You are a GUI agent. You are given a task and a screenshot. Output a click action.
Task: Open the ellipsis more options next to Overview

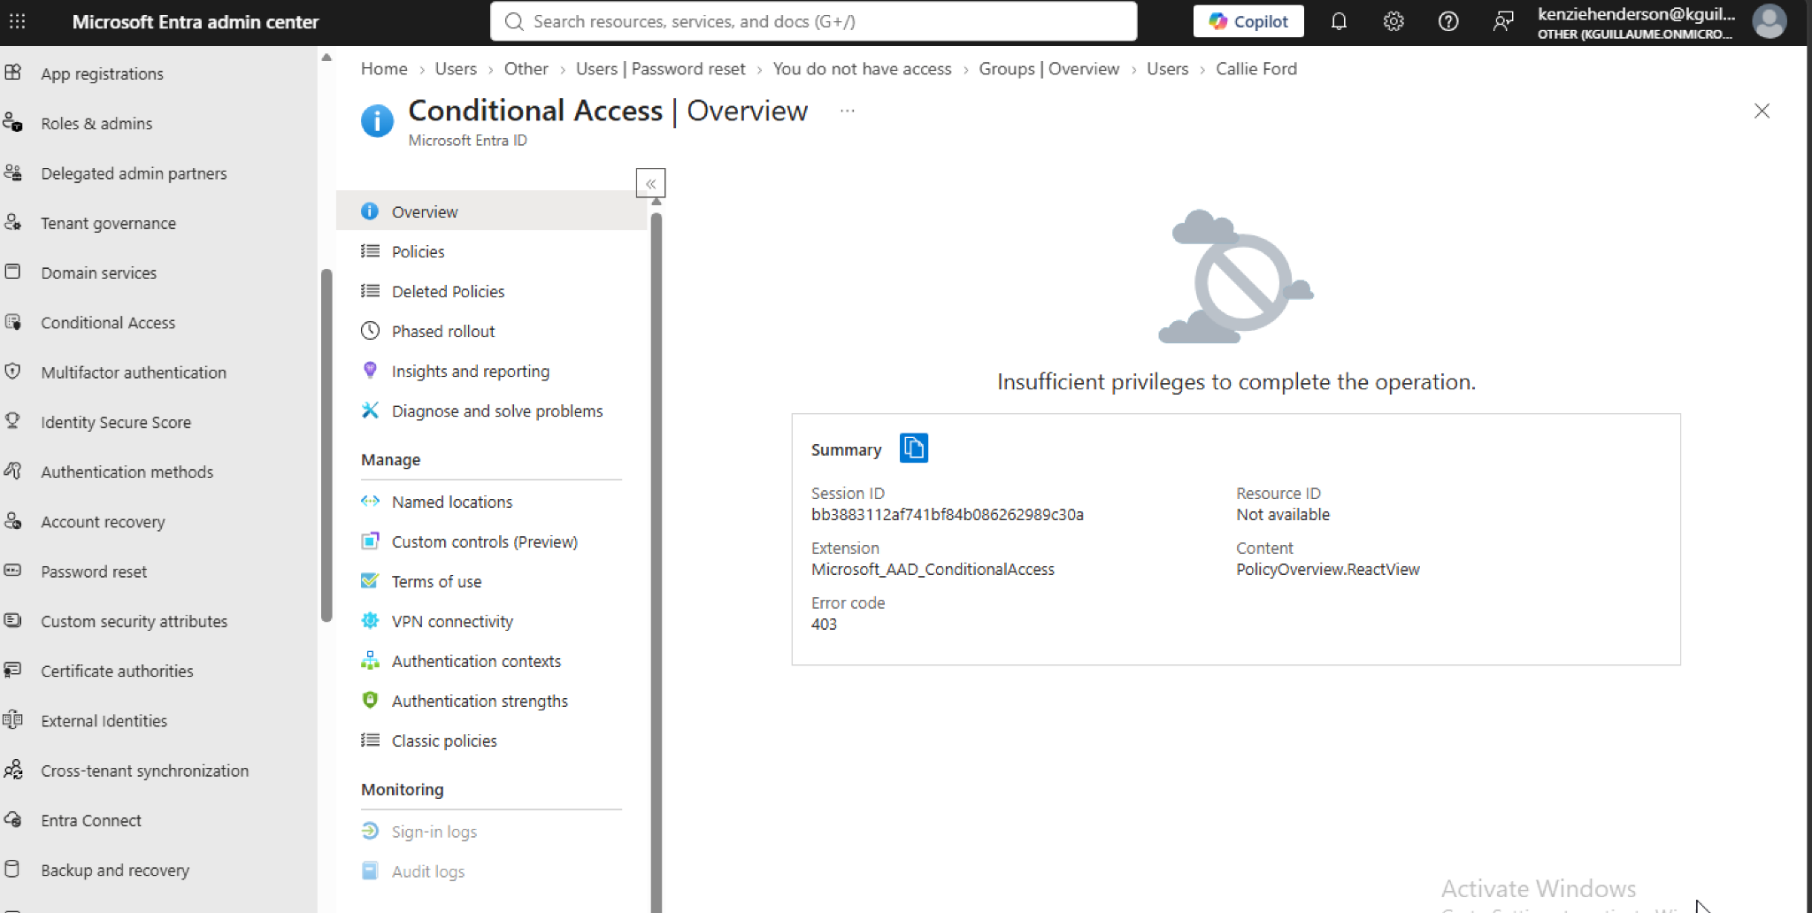click(848, 111)
